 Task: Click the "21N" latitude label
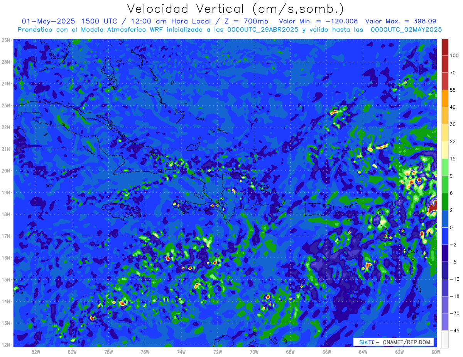tap(5, 149)
